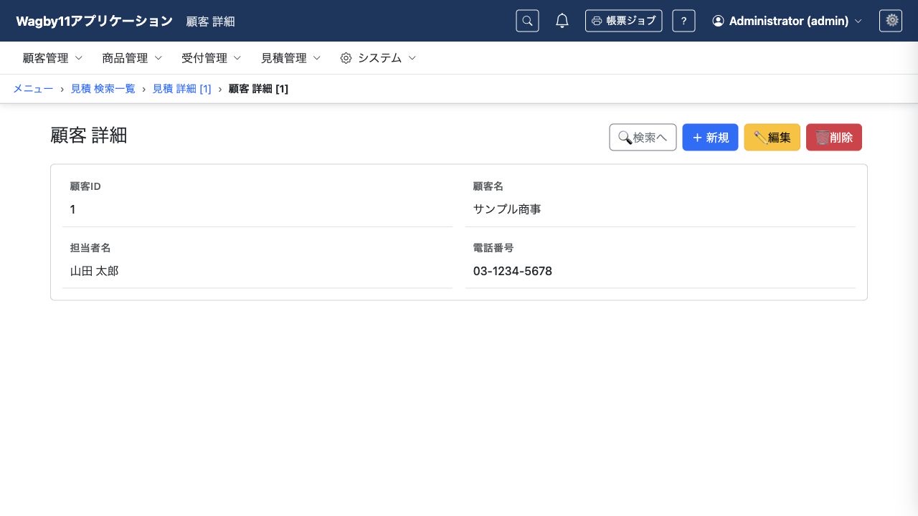The image size is (918, 516).
Task: Click the 電話番号 field label
Action: click(x=493, y=248)
